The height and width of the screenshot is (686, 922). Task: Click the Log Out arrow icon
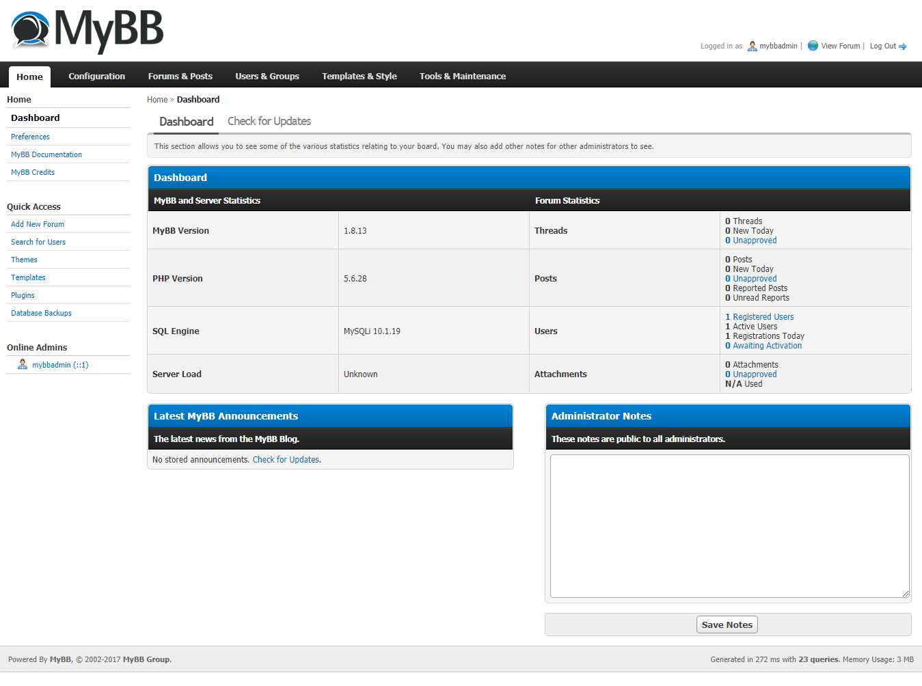click(x=902, y=46)
